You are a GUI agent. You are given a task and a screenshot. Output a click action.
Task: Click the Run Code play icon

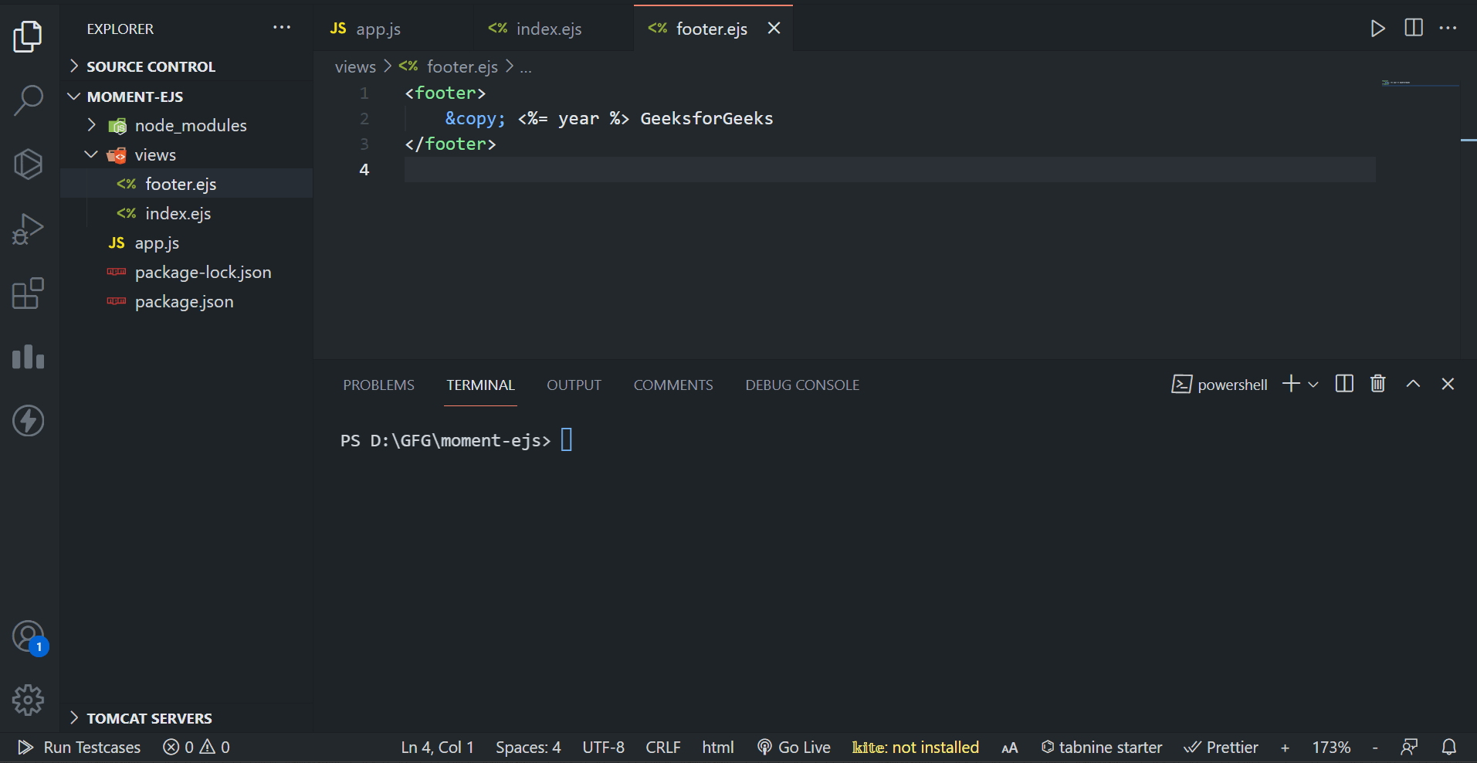tap(1377, 29)
